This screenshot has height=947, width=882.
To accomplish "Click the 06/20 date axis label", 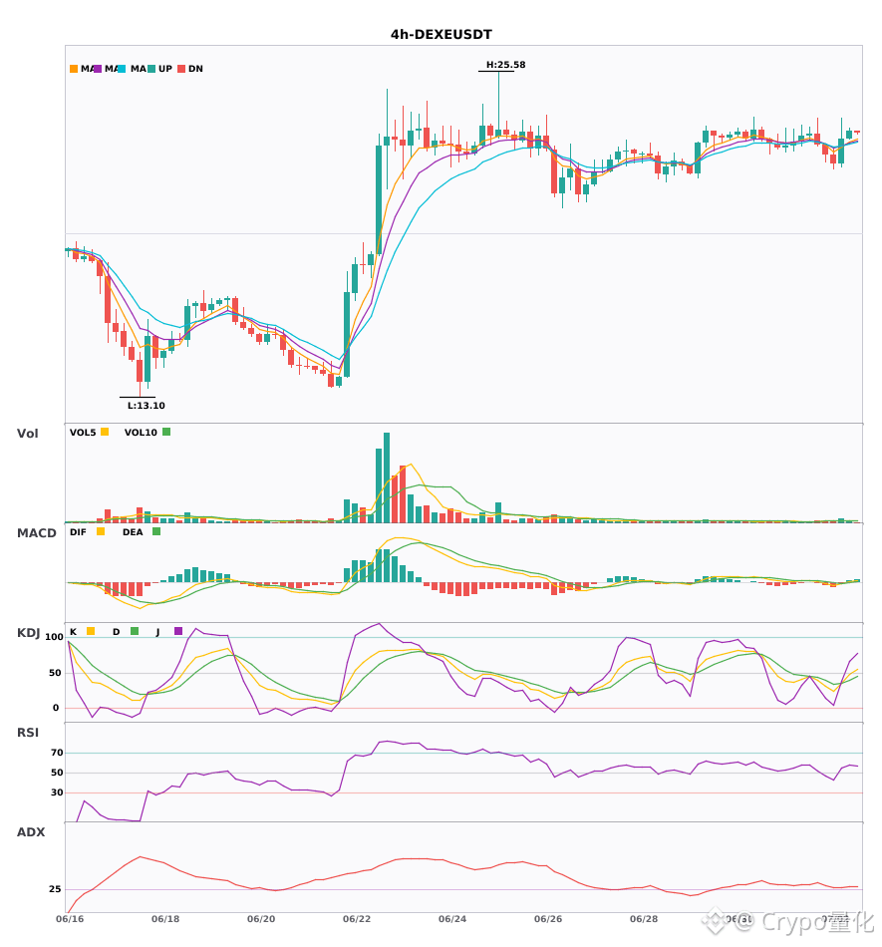I will (x=261, y=919).
